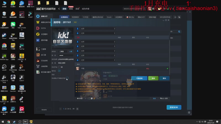This screenshot has width=221, height=124.
Task: Click the magnifier in the room list search box
Action: [179, 32]
